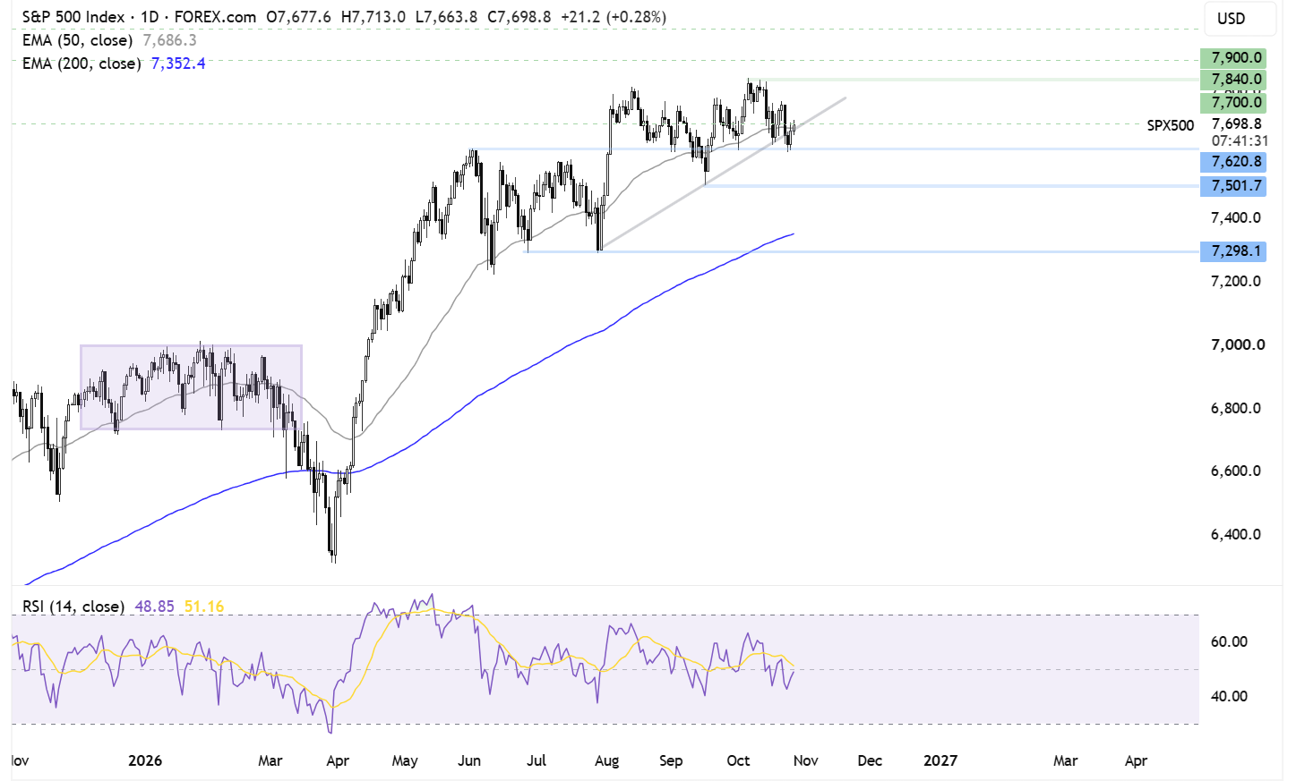Select the 7,620.8 blue support label

(x=1232, y=162)
